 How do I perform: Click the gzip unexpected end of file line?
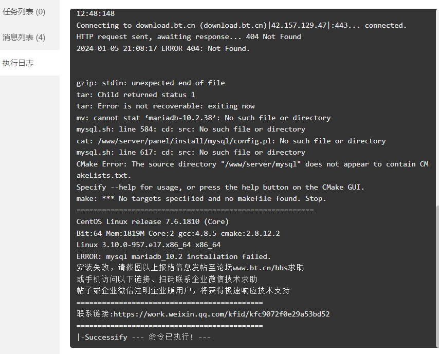tap(151, 83)
